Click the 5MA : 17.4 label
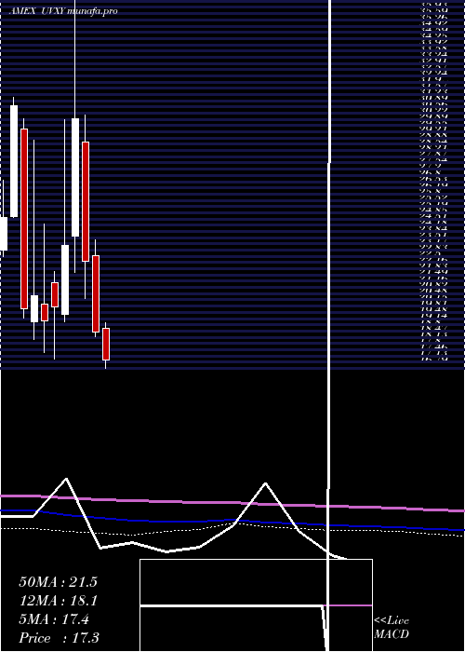The image size is (465, 652). point(54,619)
